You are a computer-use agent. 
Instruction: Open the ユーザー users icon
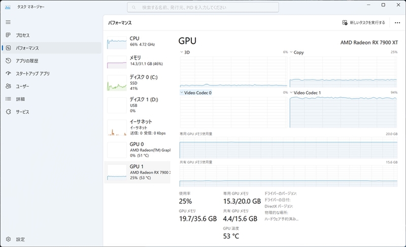point(8,86)
